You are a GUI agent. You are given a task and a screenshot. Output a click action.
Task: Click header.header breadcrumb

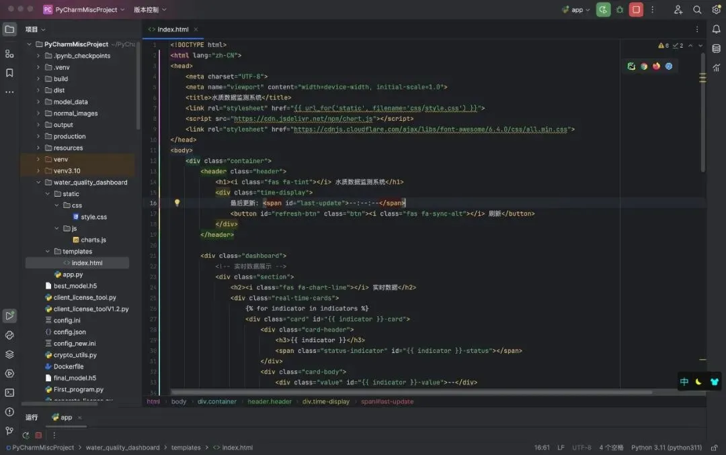coord(270,402)
